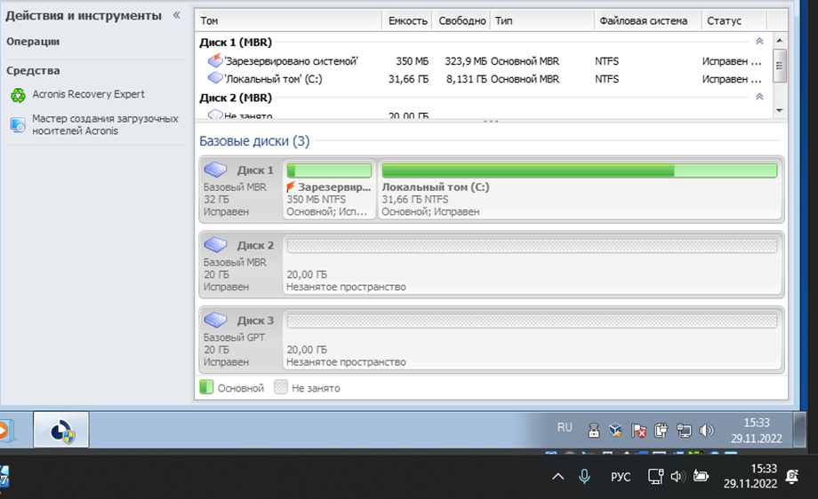Click the guest network tray icon

point(684,431)
